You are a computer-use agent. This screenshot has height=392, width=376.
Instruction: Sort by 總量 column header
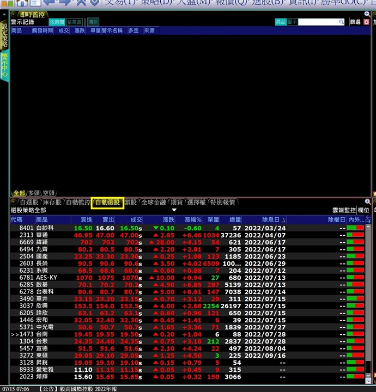tap(231, 220)
